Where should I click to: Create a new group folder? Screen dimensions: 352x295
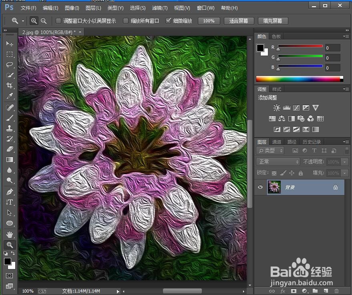[315, 291]
